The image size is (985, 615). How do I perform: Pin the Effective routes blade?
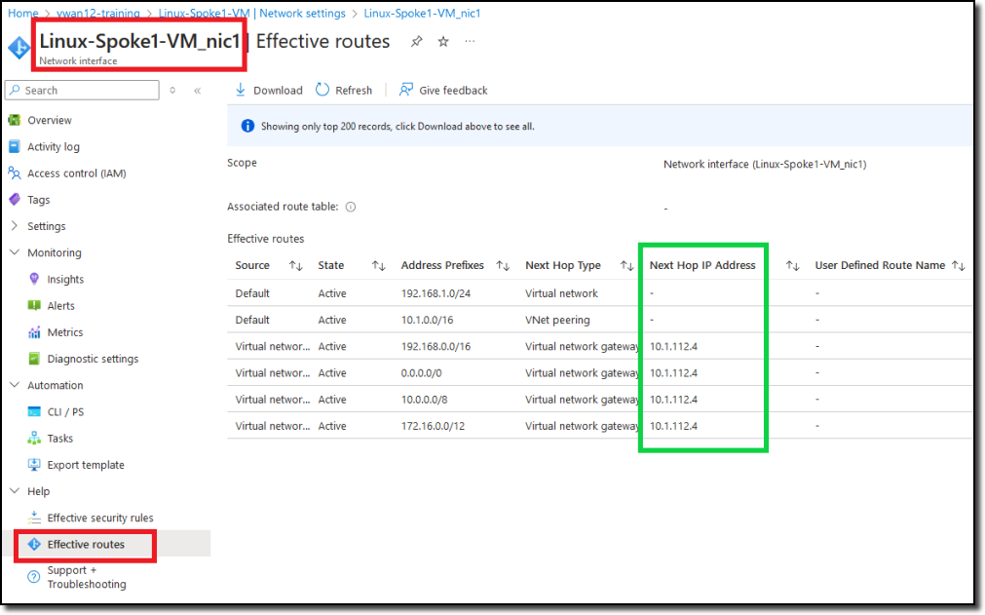click(x=416, y=42)
